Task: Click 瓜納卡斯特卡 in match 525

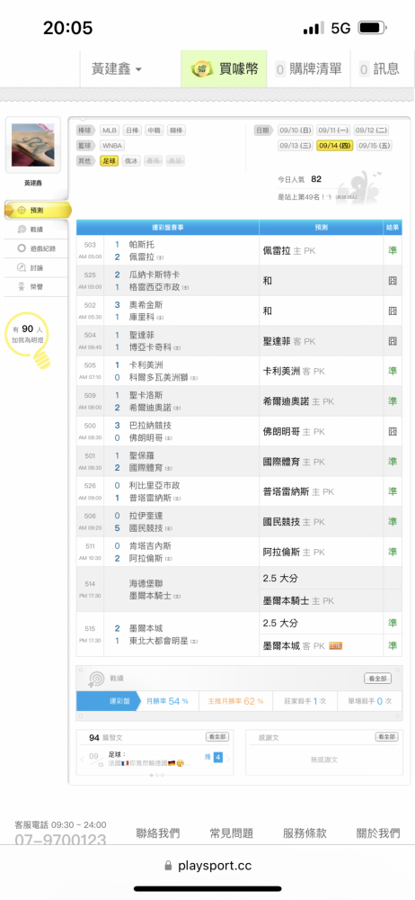Action: pos(155,274)
